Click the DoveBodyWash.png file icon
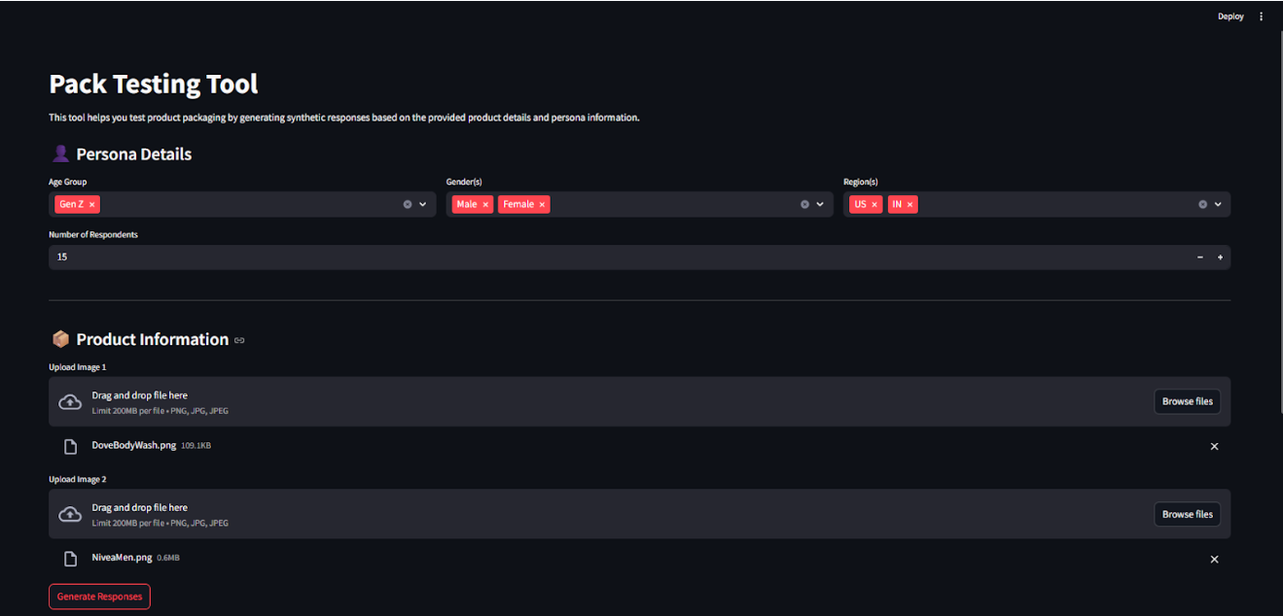Screen dimensions: 1283x616 point(70,447)
